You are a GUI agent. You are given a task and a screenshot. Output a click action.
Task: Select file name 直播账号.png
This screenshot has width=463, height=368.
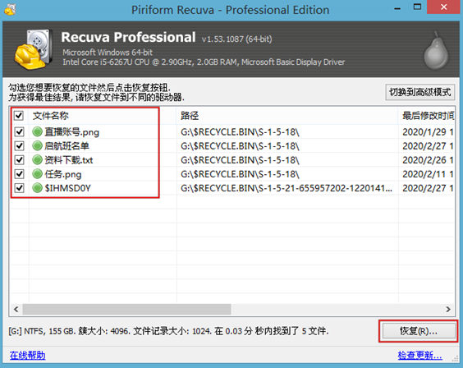click(x=71, y=131)
